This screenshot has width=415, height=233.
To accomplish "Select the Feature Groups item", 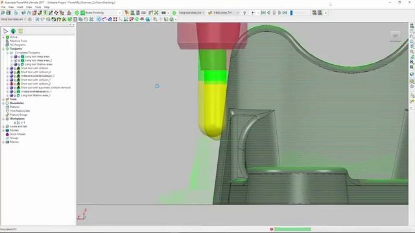I will pos(19,115).
